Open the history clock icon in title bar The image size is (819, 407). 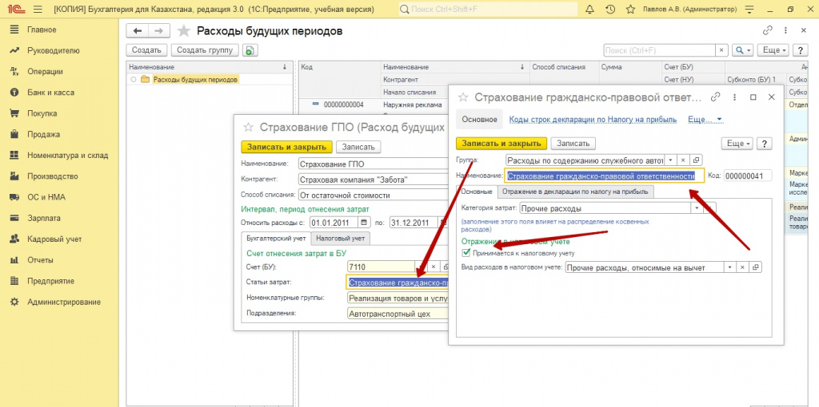tap(610, 10)
